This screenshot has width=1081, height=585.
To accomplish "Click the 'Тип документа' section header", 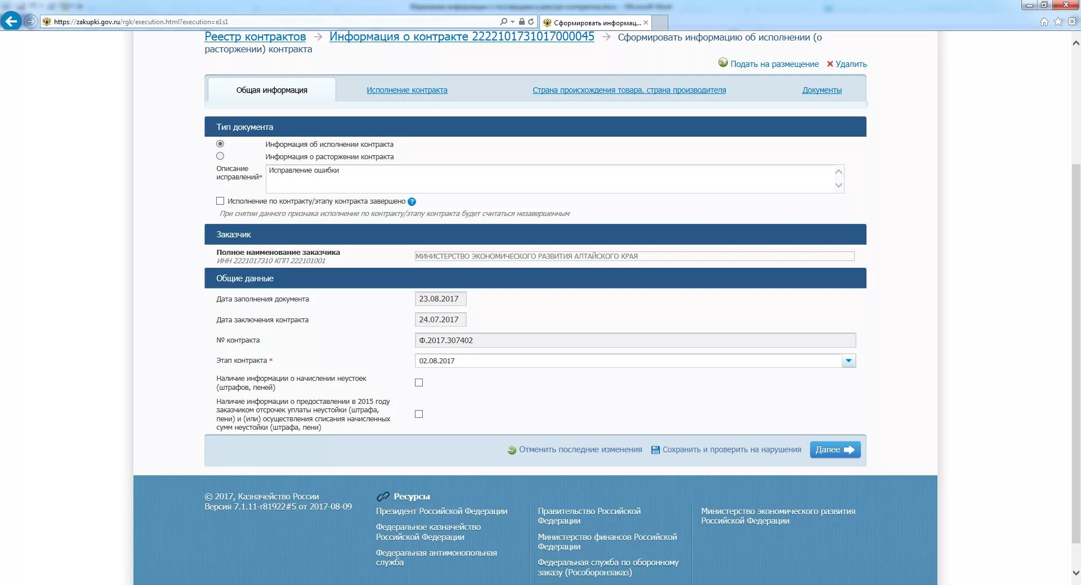I will (x=535, y=127).
